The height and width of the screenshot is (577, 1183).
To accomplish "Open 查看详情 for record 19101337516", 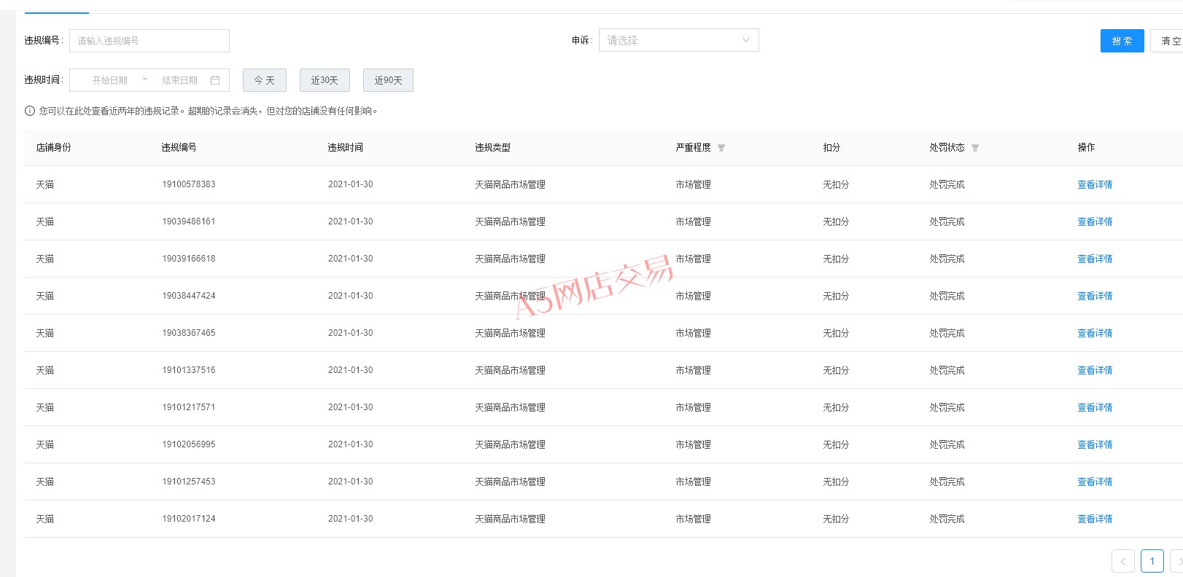I will point(1095,370).
